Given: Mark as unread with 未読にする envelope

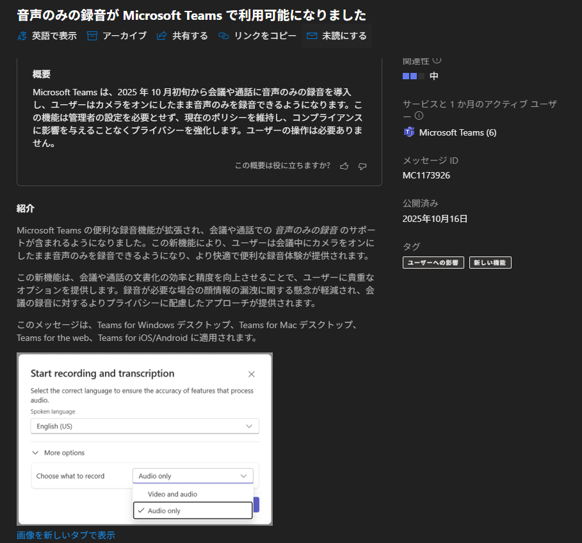Looking at the screenshot, I should [x=312, y=36].
